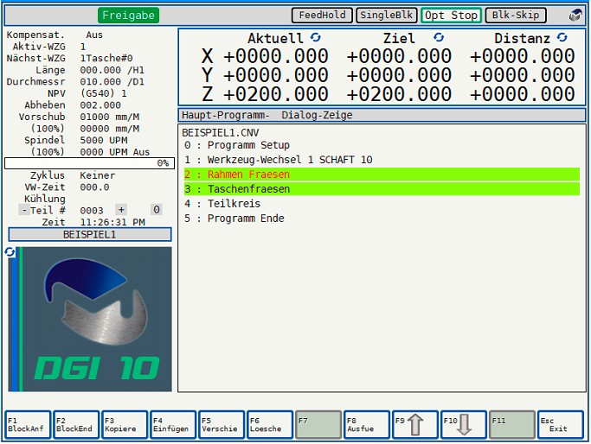Click the refresh icon next to Aktuell
Image resolution: width=591 pixels, height=444 pixels.
(x=316, y=37)
